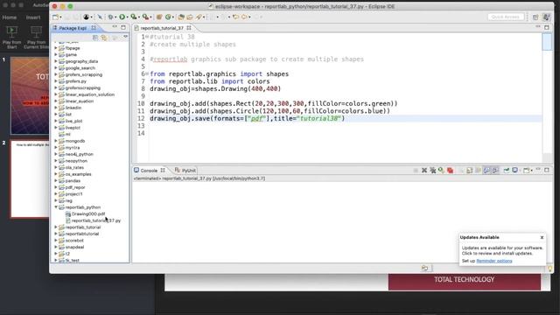The width and height of the screenshot is (560, 315).
Task: Click the Coverage run icon
Action: pos(134,17)
